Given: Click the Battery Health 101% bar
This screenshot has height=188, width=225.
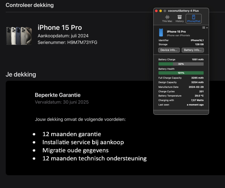Looking at the screenshot, I should 181,73.
